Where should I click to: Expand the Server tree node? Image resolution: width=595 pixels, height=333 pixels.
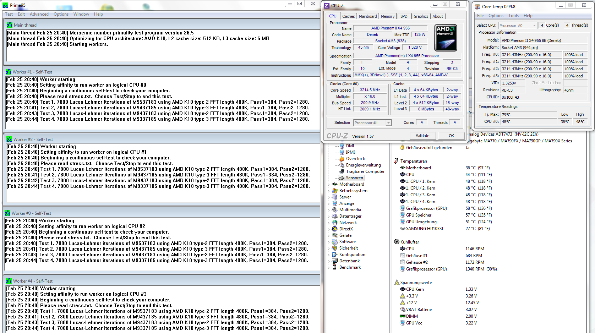tap(329, 197)
